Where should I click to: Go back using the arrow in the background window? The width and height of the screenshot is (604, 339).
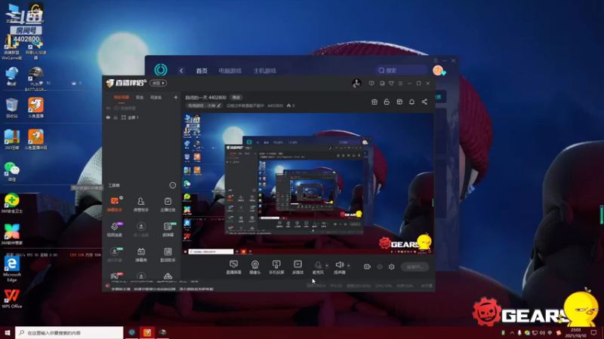(181, 71)
